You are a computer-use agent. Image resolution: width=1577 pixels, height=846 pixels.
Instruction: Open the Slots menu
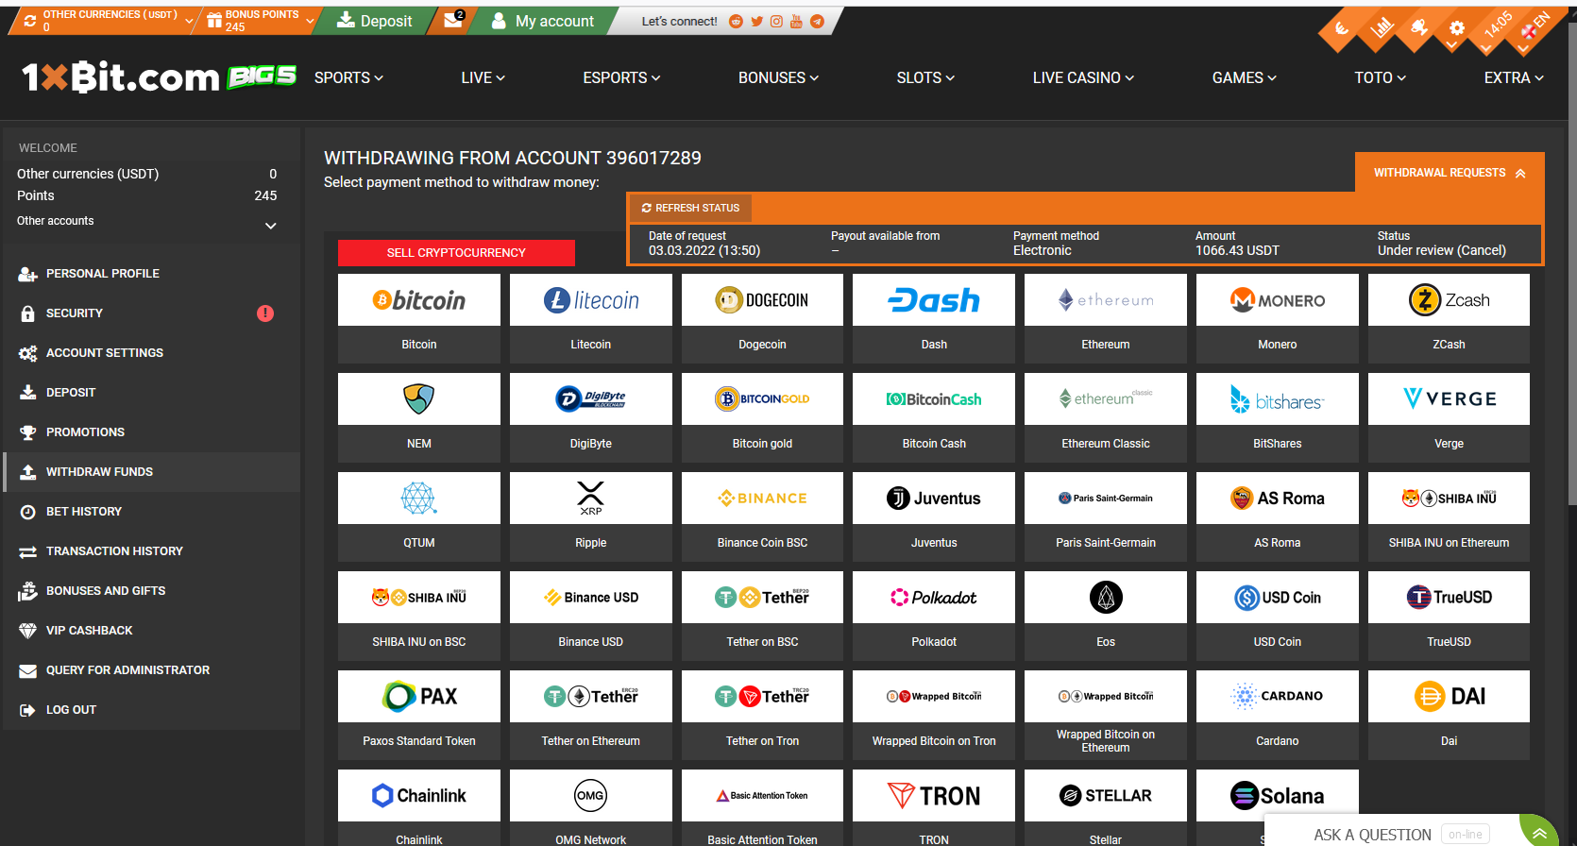pyautogui.click(x=925, y=78)
